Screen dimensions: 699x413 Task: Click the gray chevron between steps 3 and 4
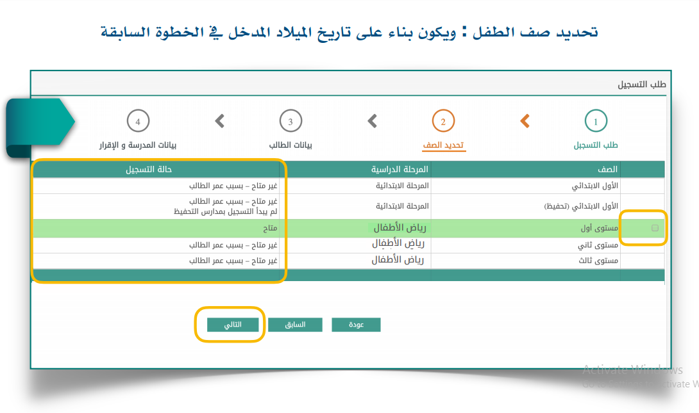pyautogui.click(x=219, y=121)
